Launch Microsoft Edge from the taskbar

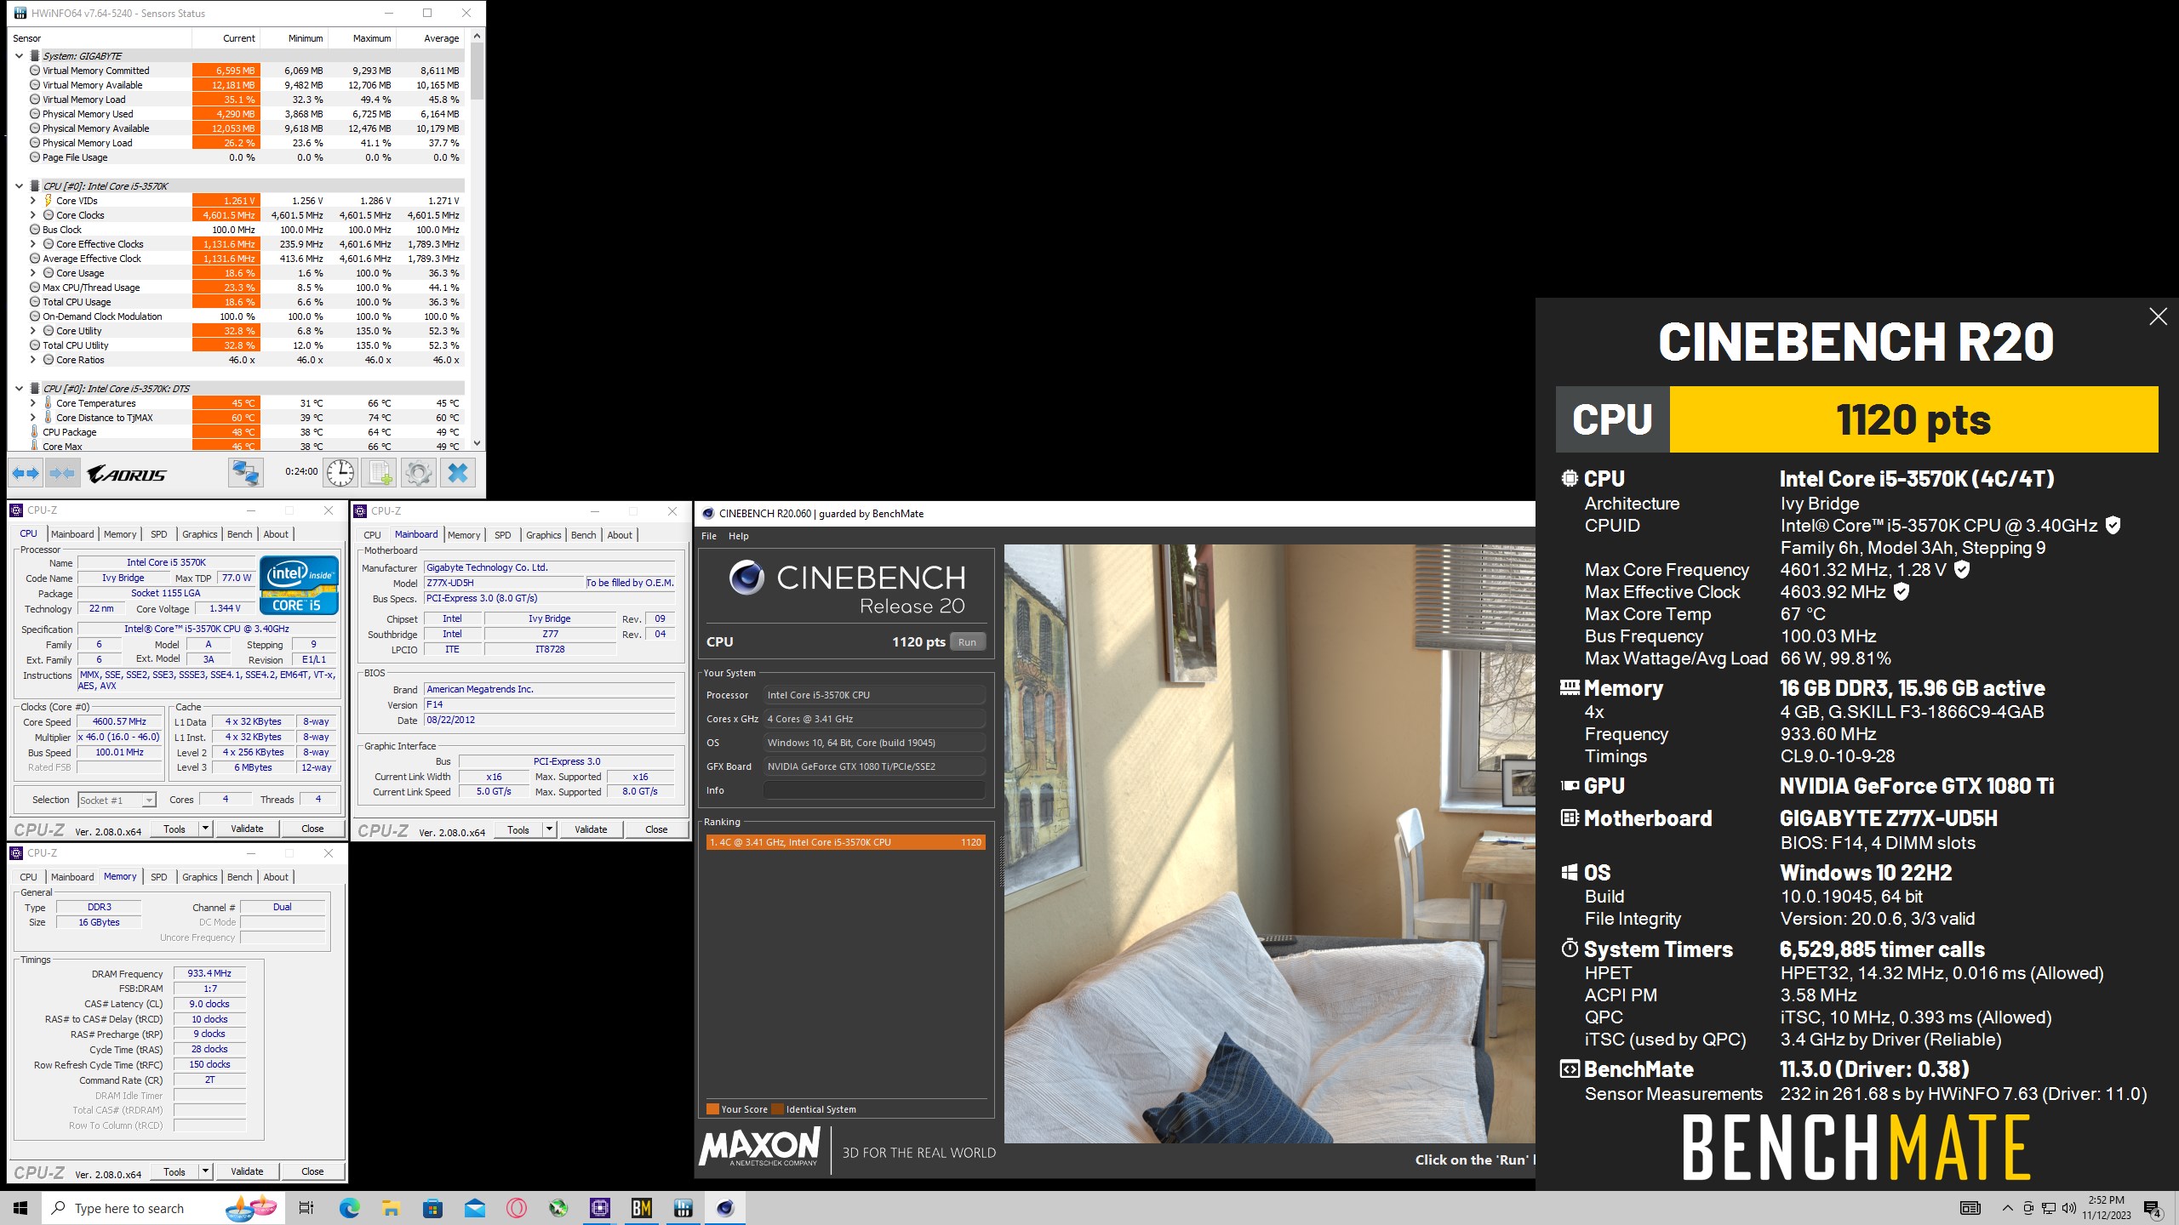pyautogui.click(x=349, y=1208)
